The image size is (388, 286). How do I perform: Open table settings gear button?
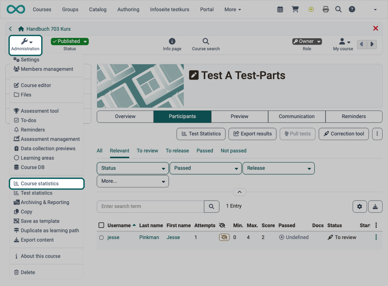(x=360, y=207)
